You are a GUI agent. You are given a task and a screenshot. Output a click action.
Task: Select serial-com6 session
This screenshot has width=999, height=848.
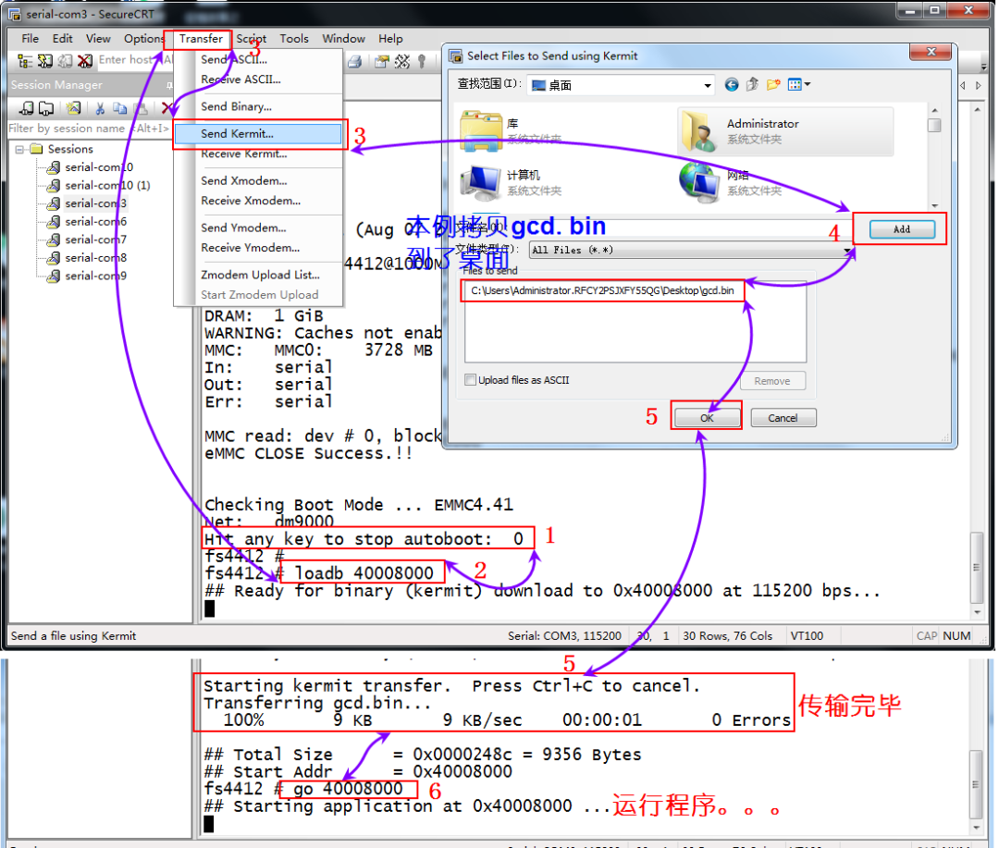click(x=95, y=222)
